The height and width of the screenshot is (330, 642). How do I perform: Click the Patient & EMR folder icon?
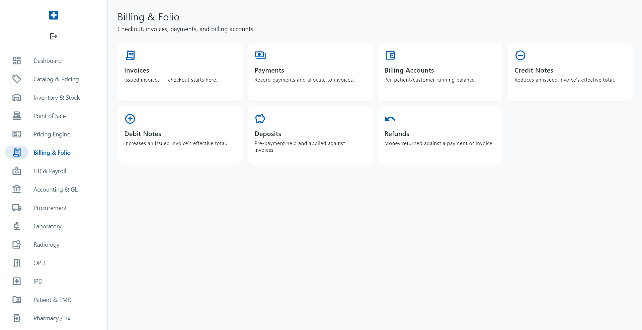17,300
